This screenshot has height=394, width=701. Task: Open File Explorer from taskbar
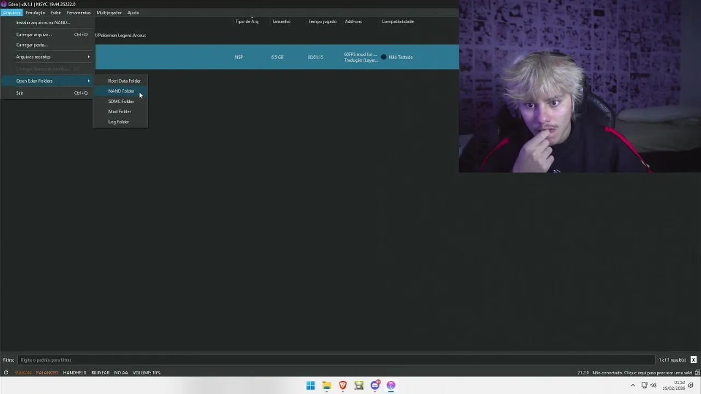[326, 385]
